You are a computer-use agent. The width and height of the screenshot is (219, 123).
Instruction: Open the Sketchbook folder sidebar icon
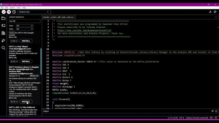point(3,18)
